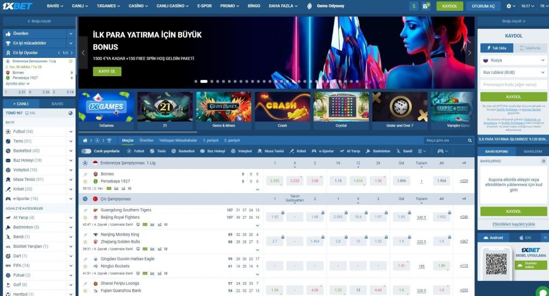The width and height of the screenshot is (549, 296).
Task: Select e-Sporlar filter
Action: (x=323, y=151)
